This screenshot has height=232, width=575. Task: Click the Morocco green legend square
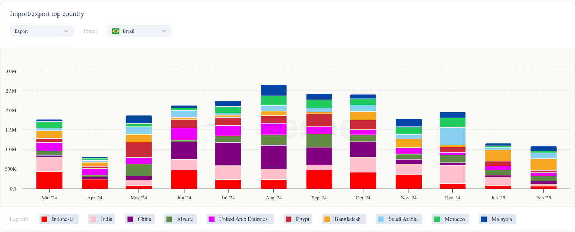coord(437,219)
